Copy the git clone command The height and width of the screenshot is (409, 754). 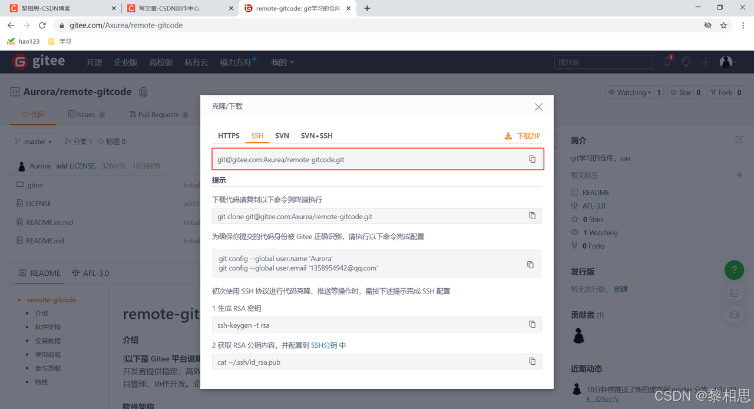(532, 216)
